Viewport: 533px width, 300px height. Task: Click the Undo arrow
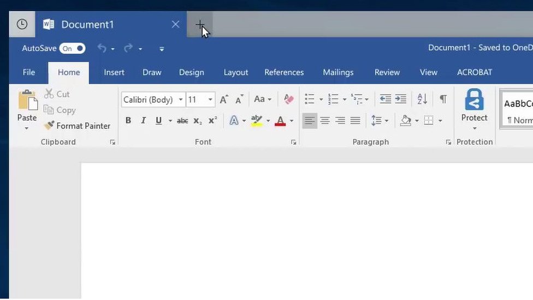pos(102,48)
